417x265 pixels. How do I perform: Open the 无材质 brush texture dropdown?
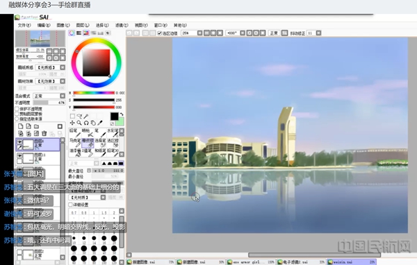click(88, 198)
